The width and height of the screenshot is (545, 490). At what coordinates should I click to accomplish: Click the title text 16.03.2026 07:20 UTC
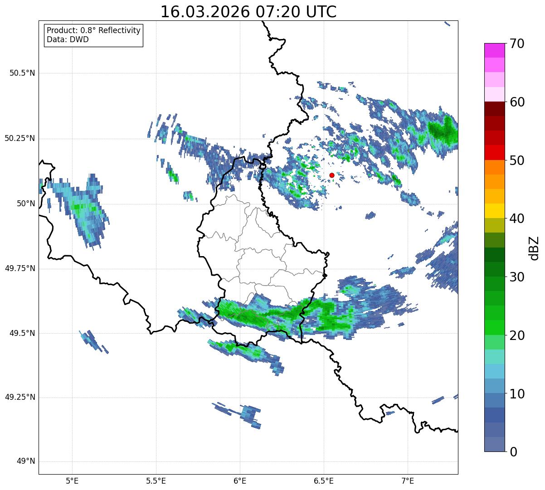click(x=248, y=12)
